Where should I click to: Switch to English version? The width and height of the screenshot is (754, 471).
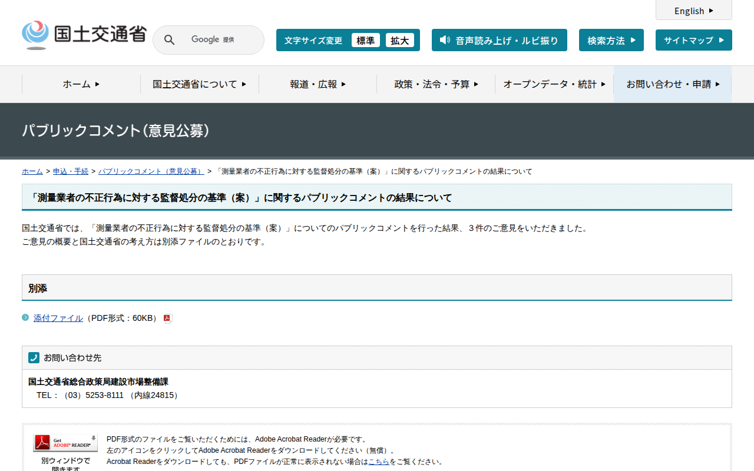pyautogui.click(x=694, y=11)
